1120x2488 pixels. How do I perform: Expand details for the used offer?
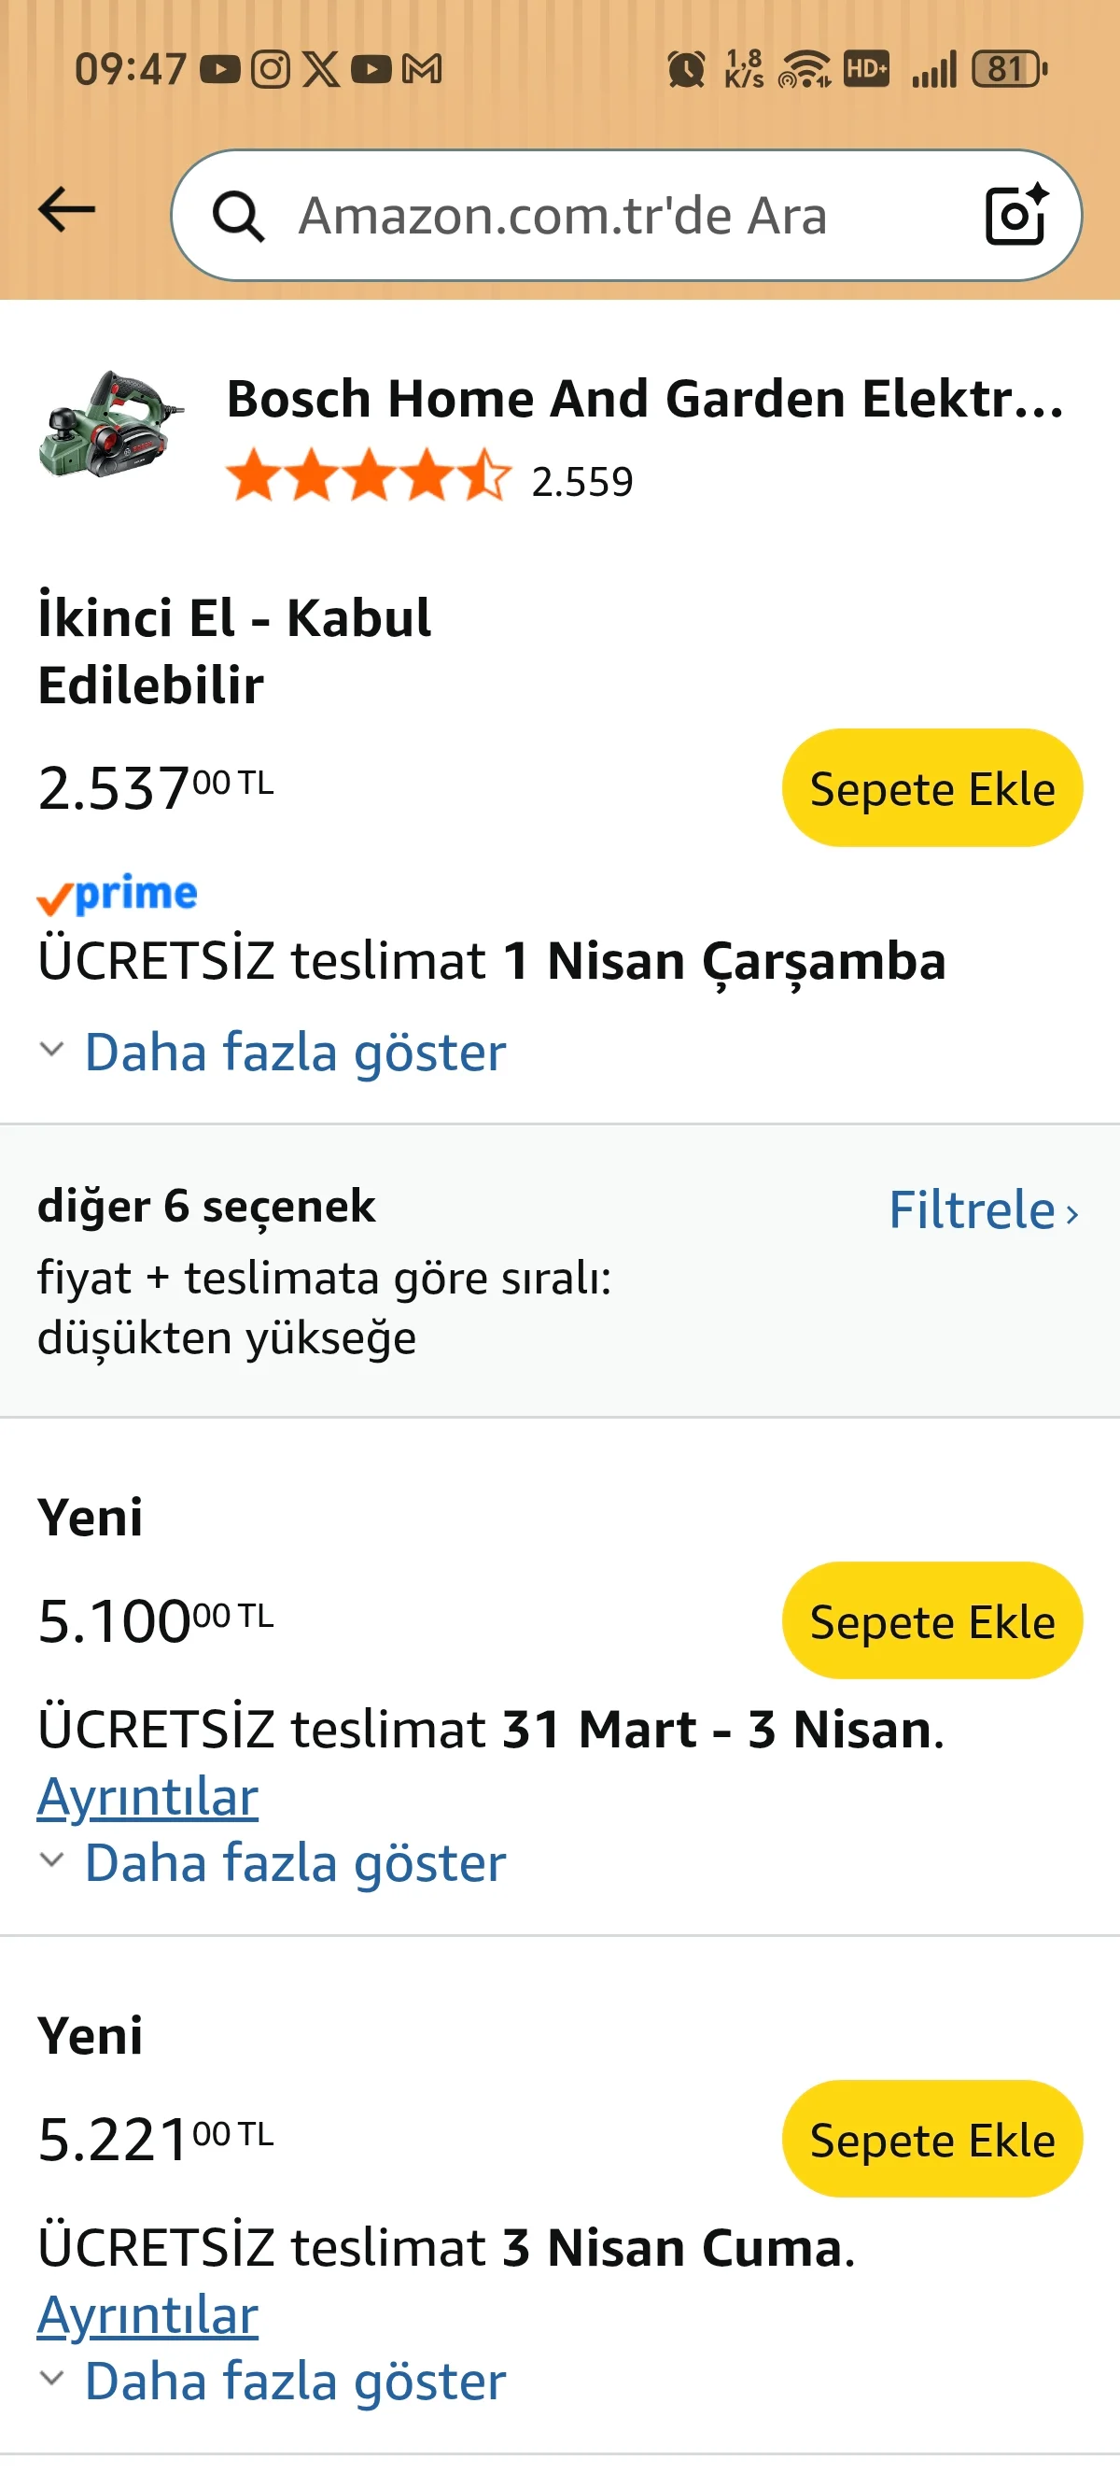(x=293, y=1052)
